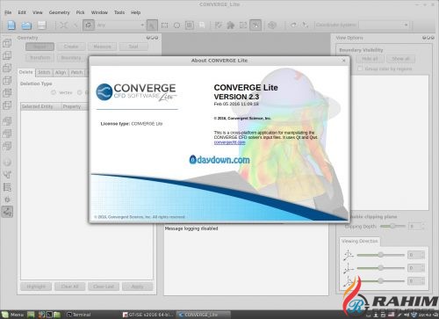This screenshot has width=439, height=319.
Task: Open the Geometry menu
Action: (x=60, y=12)
